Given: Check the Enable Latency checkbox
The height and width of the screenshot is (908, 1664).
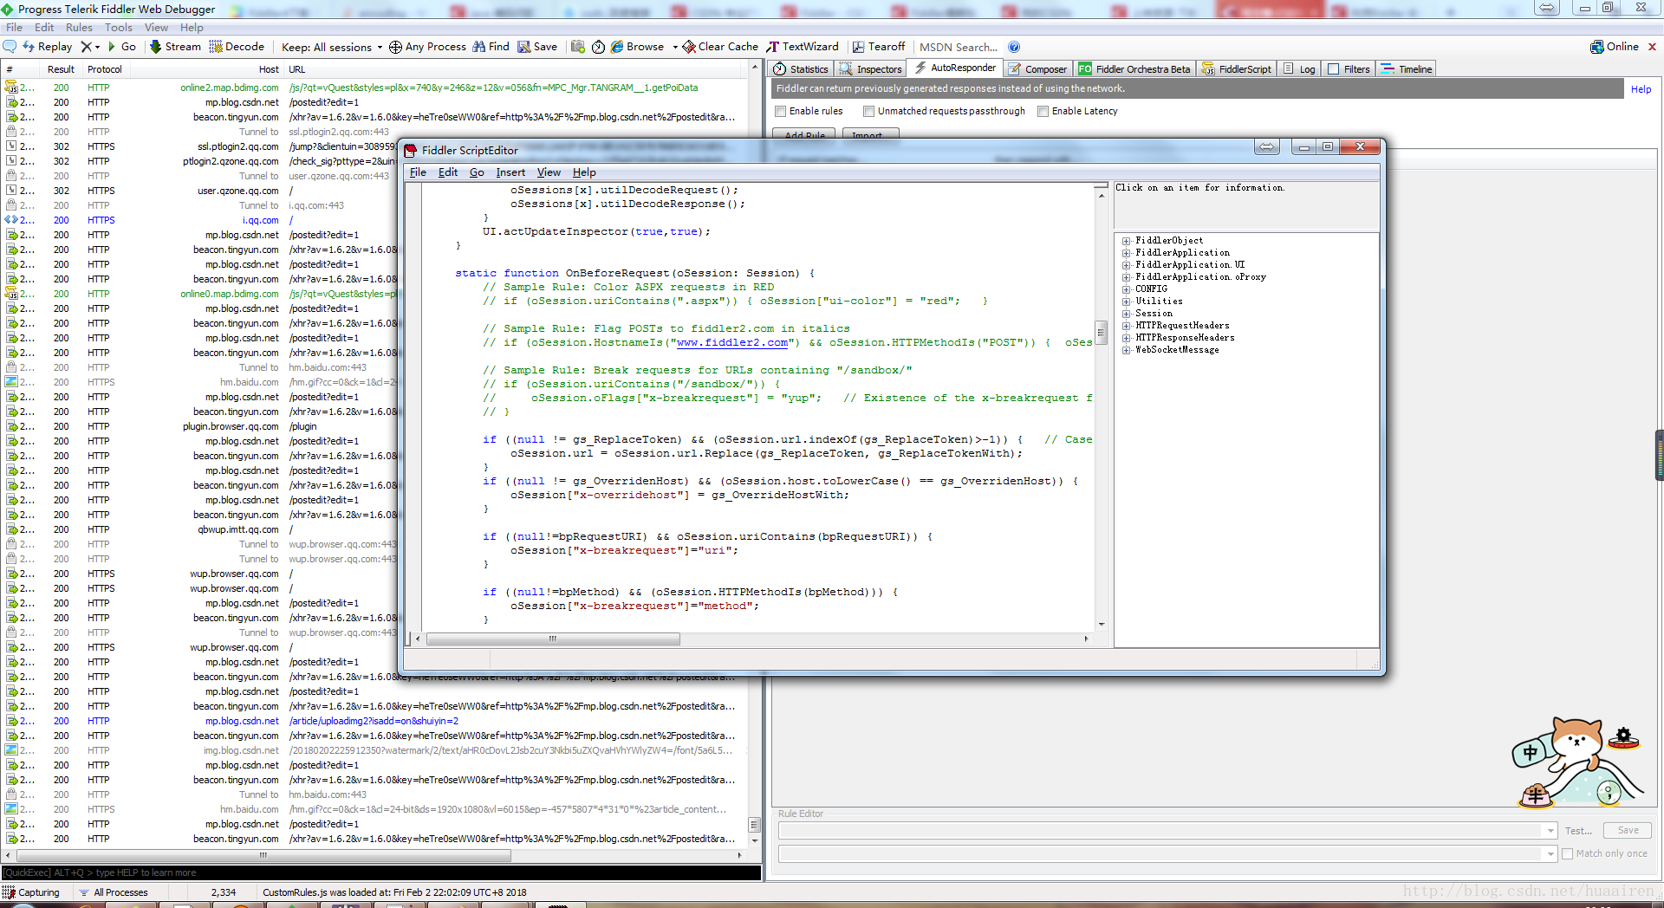Looking at the screenshot, I should tap(1043, 111).
